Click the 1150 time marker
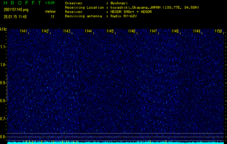 pos(218,31)
